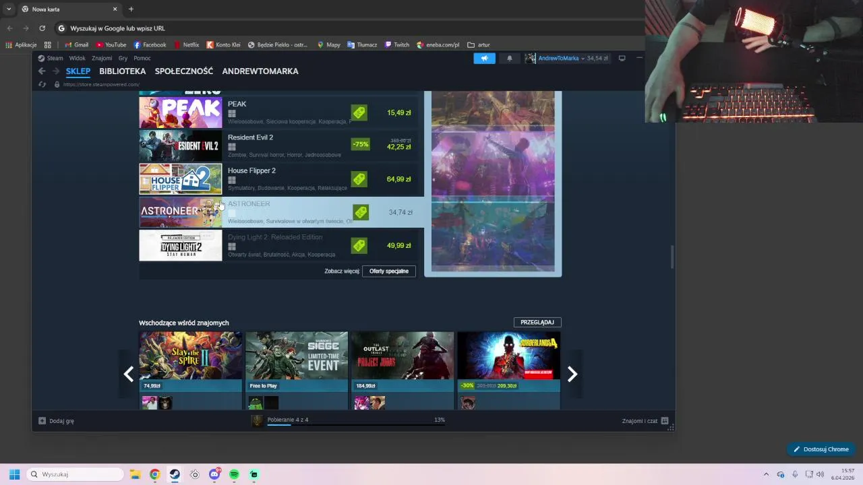Open YouTube bookmark in Chrome
The image size is (863, 485).
111,45
